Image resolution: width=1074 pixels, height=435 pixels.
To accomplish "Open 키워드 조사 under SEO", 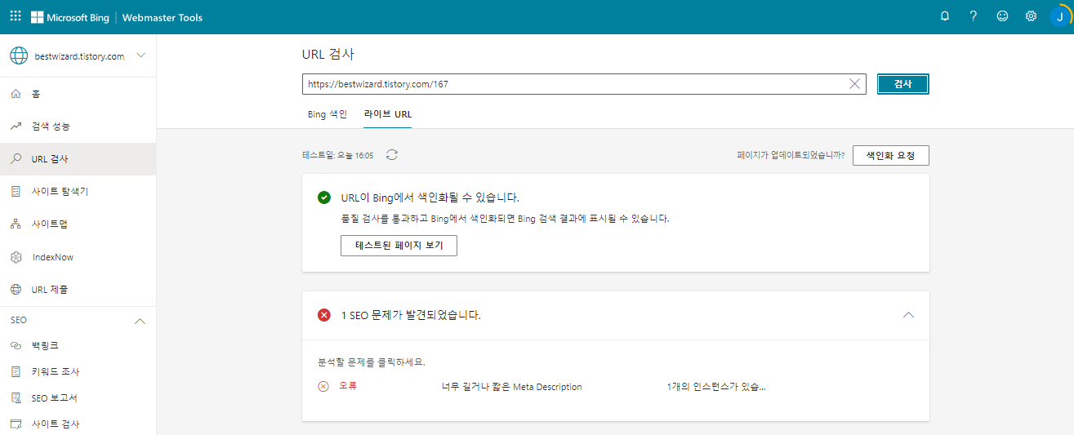I will pyautogui.click(x=78, y=371).
